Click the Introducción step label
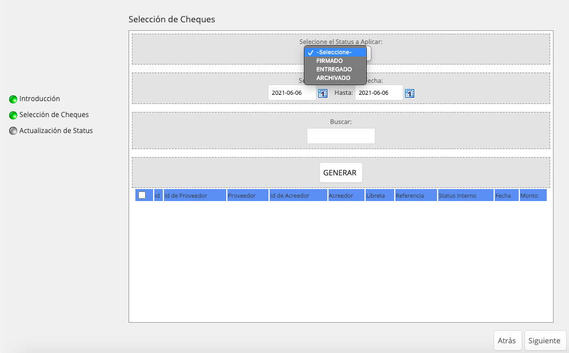This screenshot has width=569, height=353. pyautogui.click(x=39, y=99)
